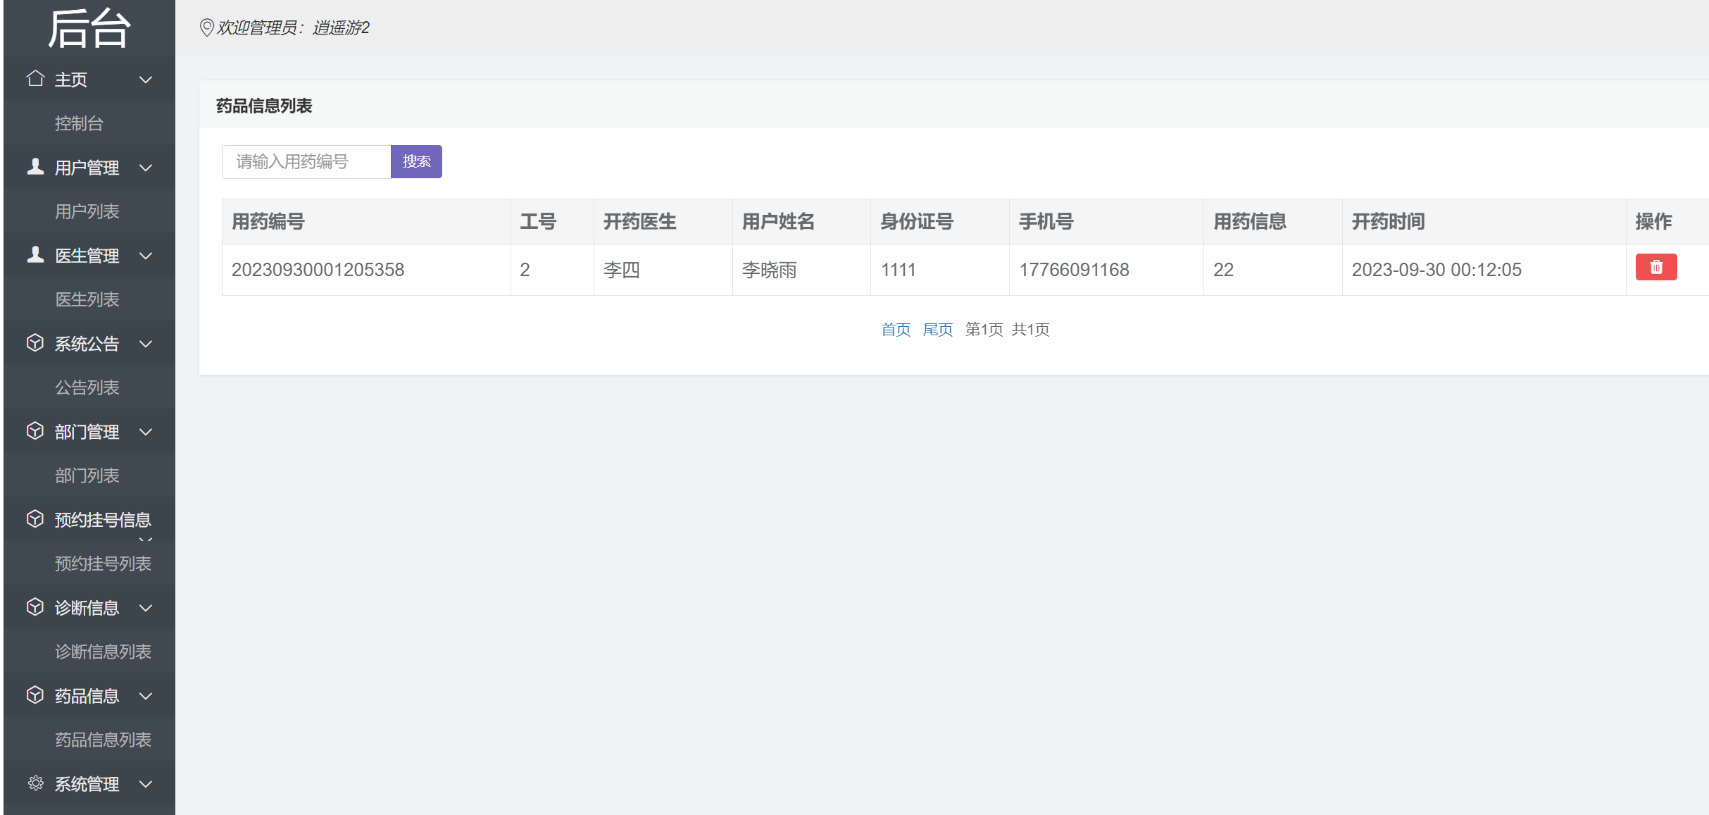Select the 药品信息列表 sidebar item

(x=103, y=740)
